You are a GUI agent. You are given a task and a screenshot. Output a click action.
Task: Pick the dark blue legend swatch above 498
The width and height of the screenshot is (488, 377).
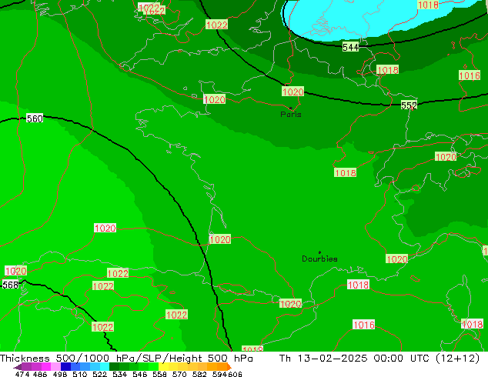click(65, 367)
